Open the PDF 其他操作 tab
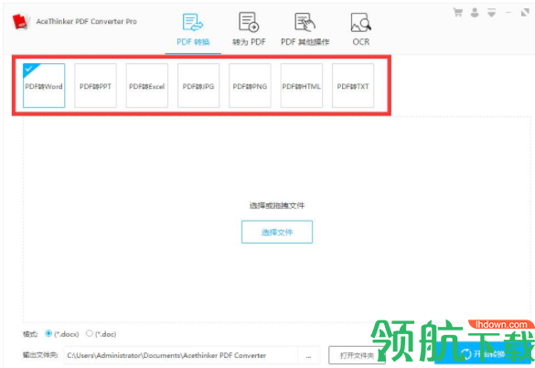Screen dimensions: 535x368 click(x=305, y=30)
